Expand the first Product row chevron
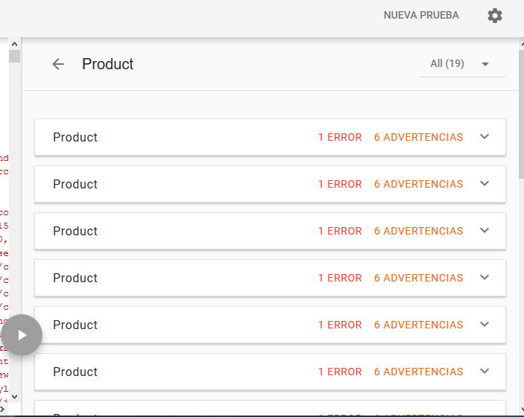Image resolution: width=524 pixels, height=417 pixels. pos(484,137)
